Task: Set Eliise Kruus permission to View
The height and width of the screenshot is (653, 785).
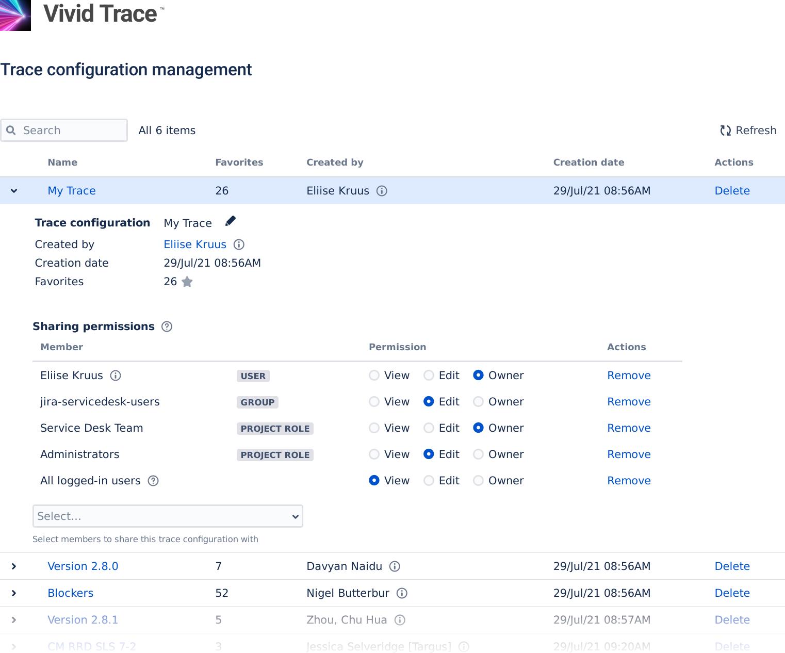Action: (x=374, y=376)
